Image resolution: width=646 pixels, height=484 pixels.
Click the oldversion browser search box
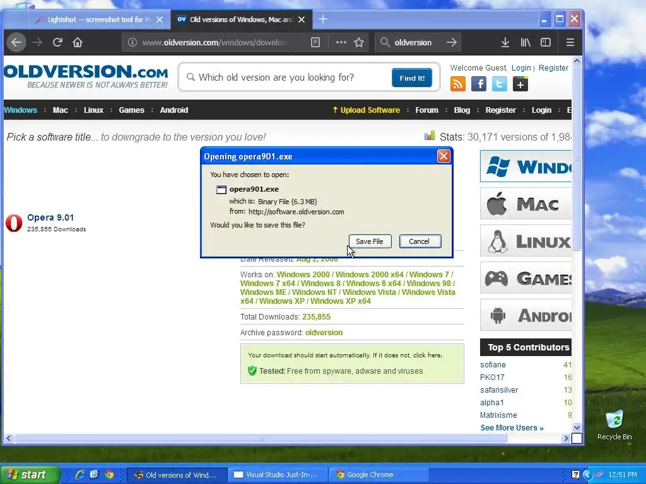click(x=417, y=42)
